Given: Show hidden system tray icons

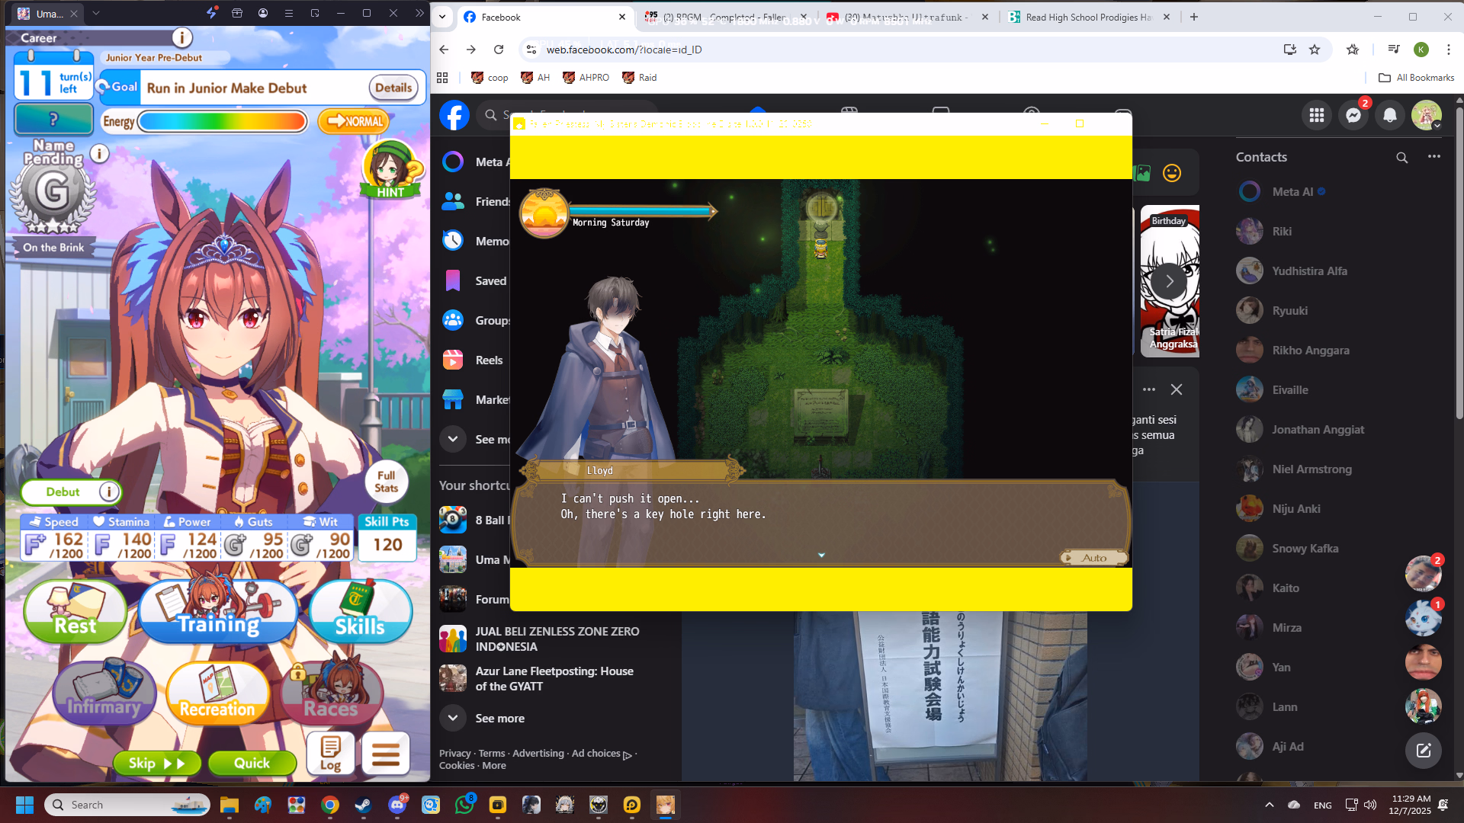Looking at the screenshot, I should click(x=1269, y=805).
